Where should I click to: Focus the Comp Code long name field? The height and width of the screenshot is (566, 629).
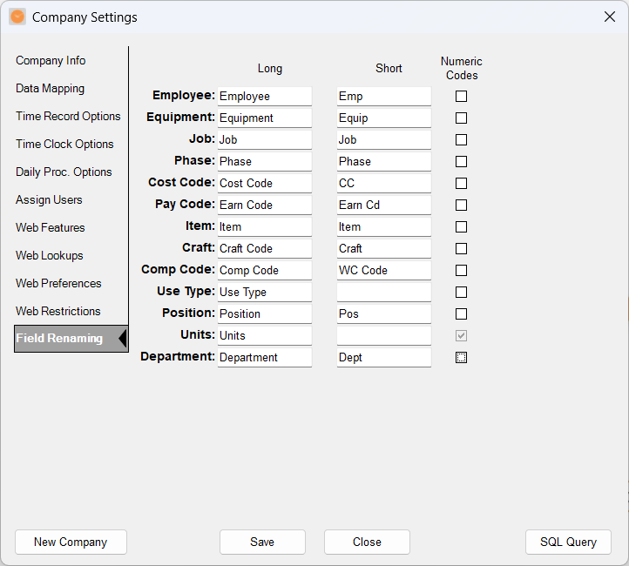[x=265, y=271]
